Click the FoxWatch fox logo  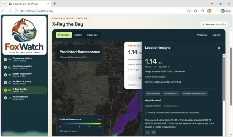pyautogui.click(x=24, y=35)
